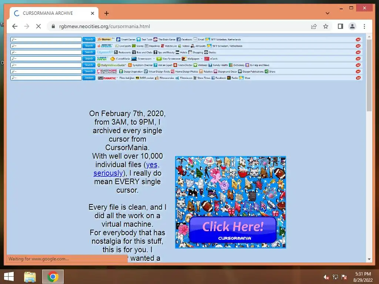Share this page via the share icon
Image resolution: width=379 pixels, height=284 pixels.
click(314, 26)
